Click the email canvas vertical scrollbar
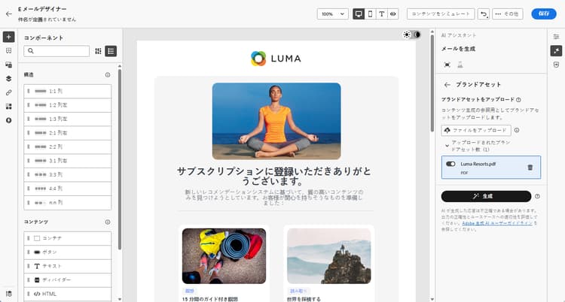This screenshot has width=565, height=302. [432, 83]
